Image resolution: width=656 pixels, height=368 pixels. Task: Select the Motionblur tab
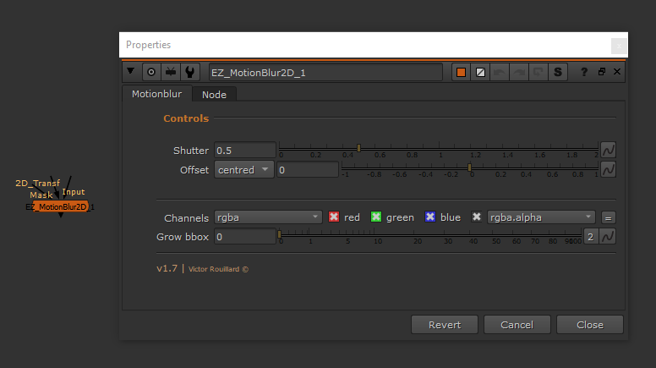pyautogui.click(x=156, y=94)
